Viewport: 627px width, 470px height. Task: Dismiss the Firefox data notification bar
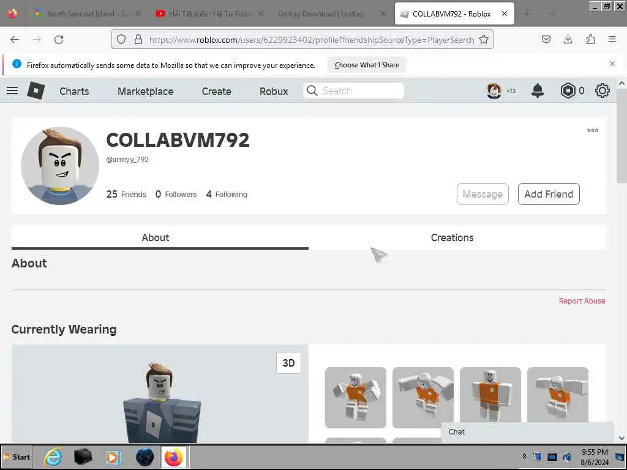click(612, 64)
